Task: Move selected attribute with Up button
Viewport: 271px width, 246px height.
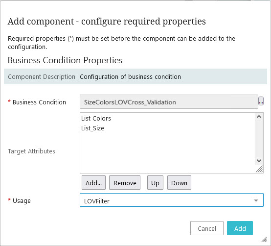Action: coord(155,183)
